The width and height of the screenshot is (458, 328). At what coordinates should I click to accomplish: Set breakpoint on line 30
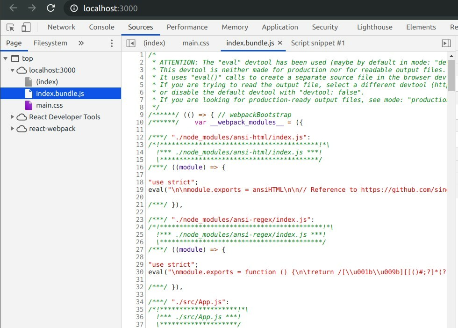click(x=140, y=272)
